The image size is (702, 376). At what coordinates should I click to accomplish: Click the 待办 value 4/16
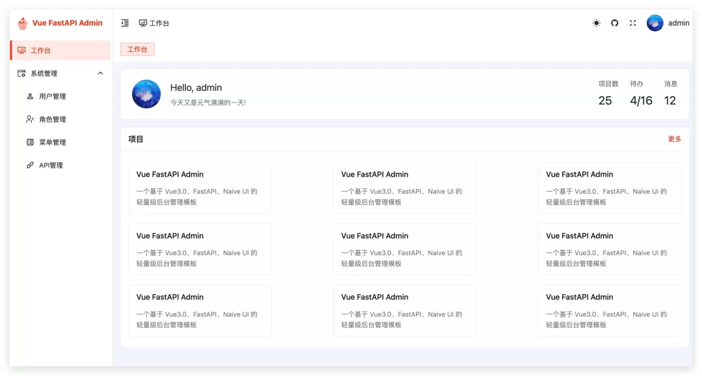click(x=641, y=101)
